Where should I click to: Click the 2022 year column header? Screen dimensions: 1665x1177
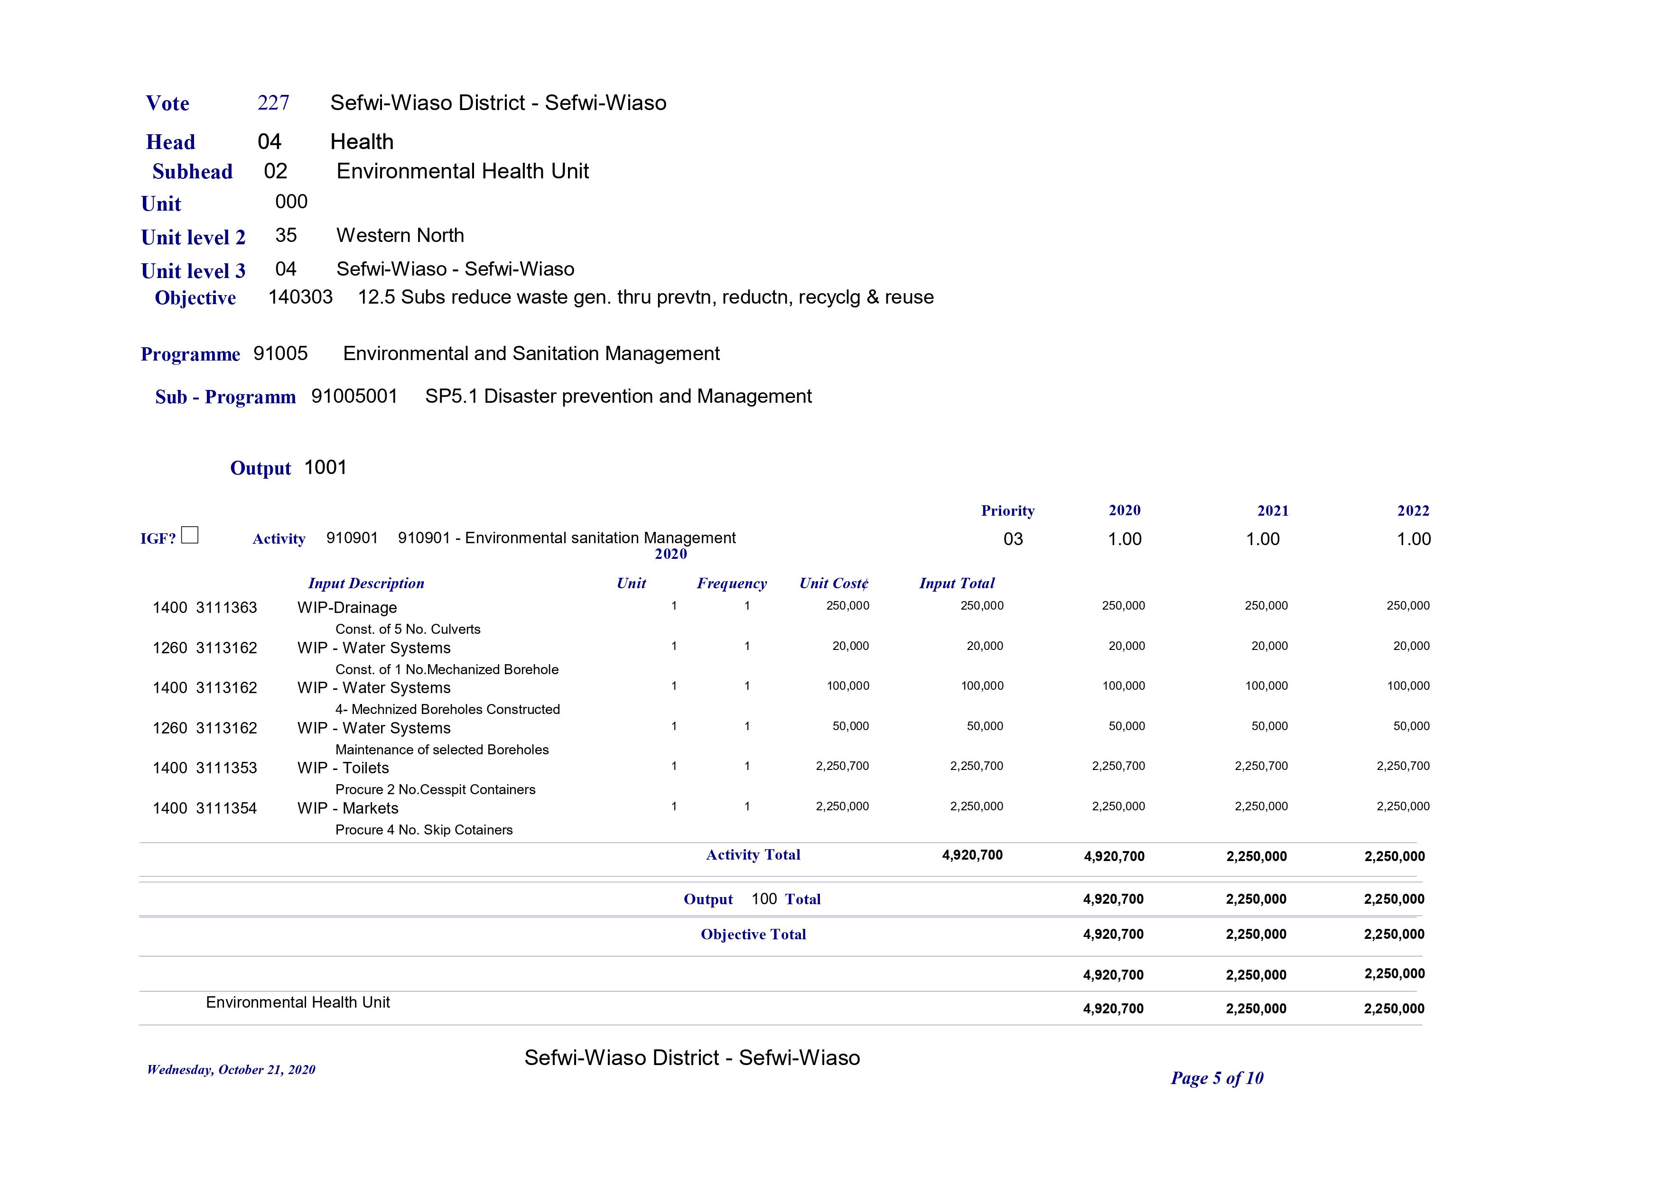[1413, 510]
